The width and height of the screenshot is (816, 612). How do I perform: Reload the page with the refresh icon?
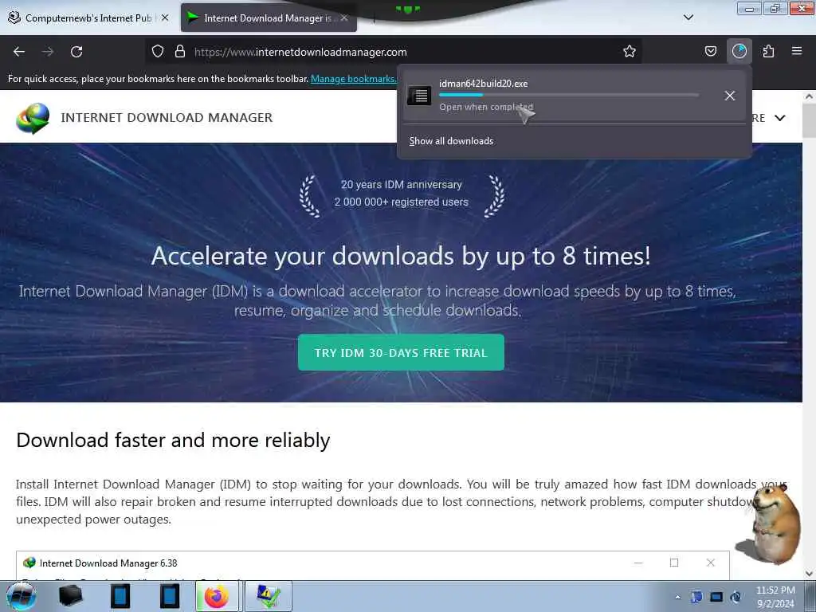[76, 52]
